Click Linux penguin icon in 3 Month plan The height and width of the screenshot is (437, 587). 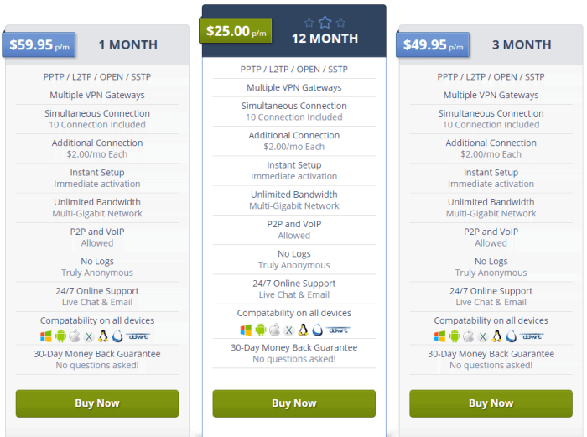tap(496, 336)
